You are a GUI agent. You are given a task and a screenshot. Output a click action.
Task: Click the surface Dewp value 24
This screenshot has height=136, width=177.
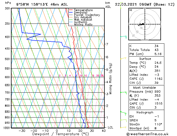[x=156, y=67]
